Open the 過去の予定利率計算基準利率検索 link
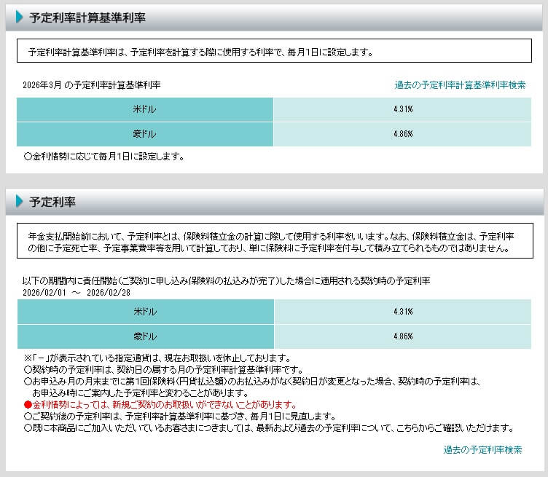Viewport: 548px width, 477px height. coord(460,85)
